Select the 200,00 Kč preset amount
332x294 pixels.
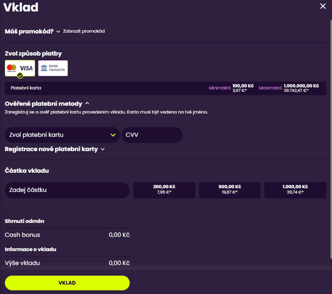coord(164,190)
